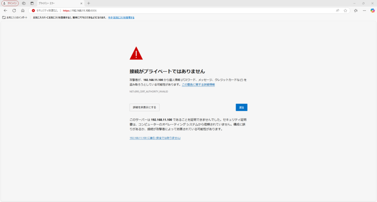Open Settings and more ellipsis menu
The height and width of the screenshot is (202, 377).
364,10
